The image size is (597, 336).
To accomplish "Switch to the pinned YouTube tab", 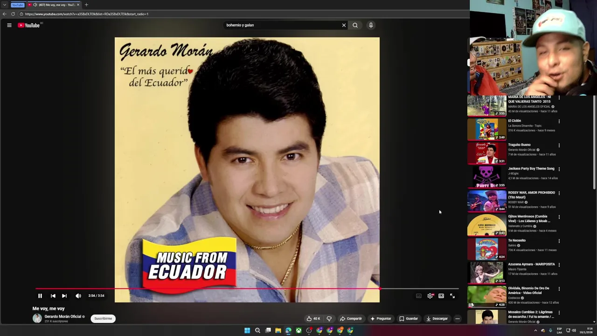I will point(17,5).
